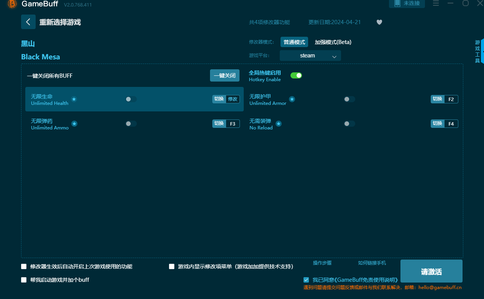Maximize the GameBuff window
Viewport: 484px width, 299px height.
point(466,3)
